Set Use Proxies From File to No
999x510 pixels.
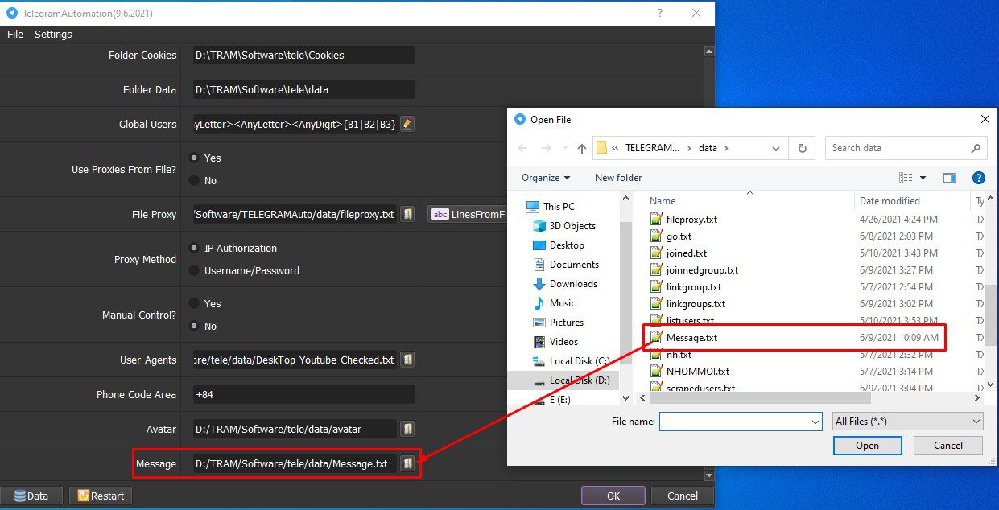click(x=194, y=181)
